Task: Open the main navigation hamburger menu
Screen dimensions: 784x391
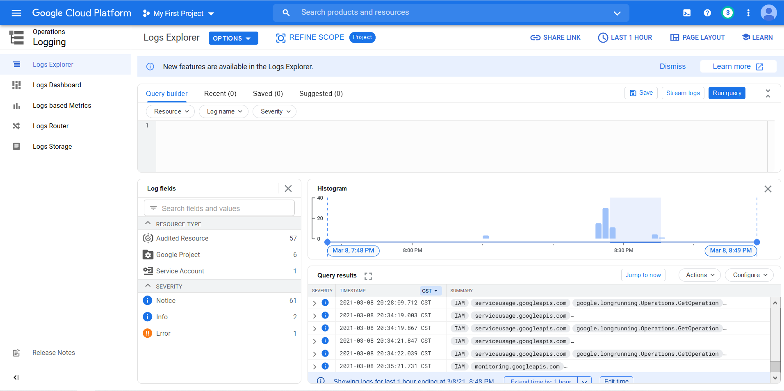Action: (16, 13)
